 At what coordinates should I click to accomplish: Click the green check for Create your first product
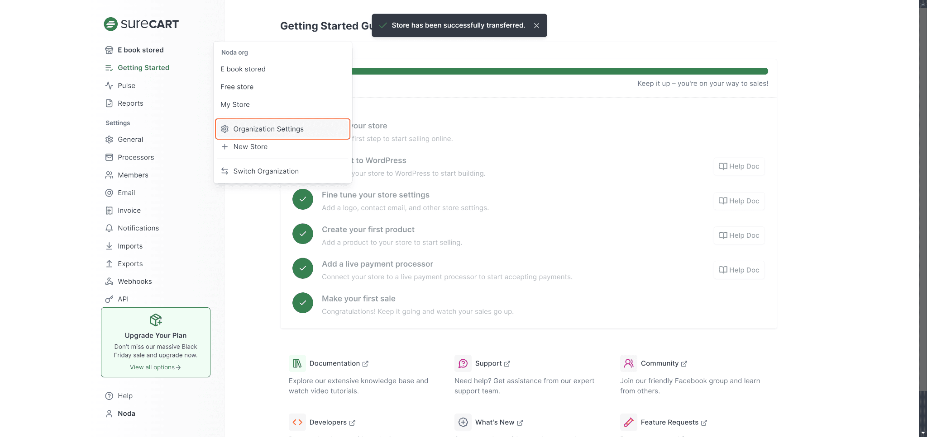(x=302, y=234)
